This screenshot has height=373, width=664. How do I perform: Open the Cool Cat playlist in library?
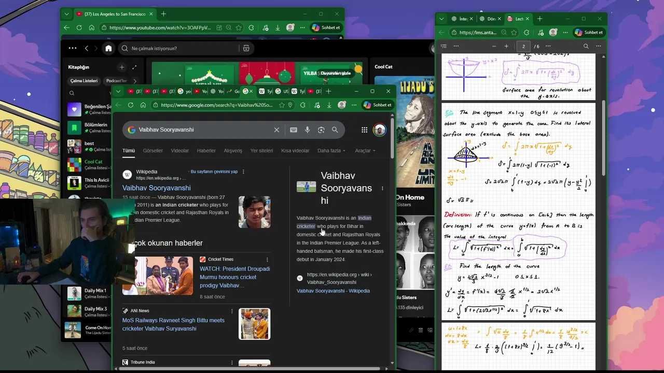[x=89, y=165]
